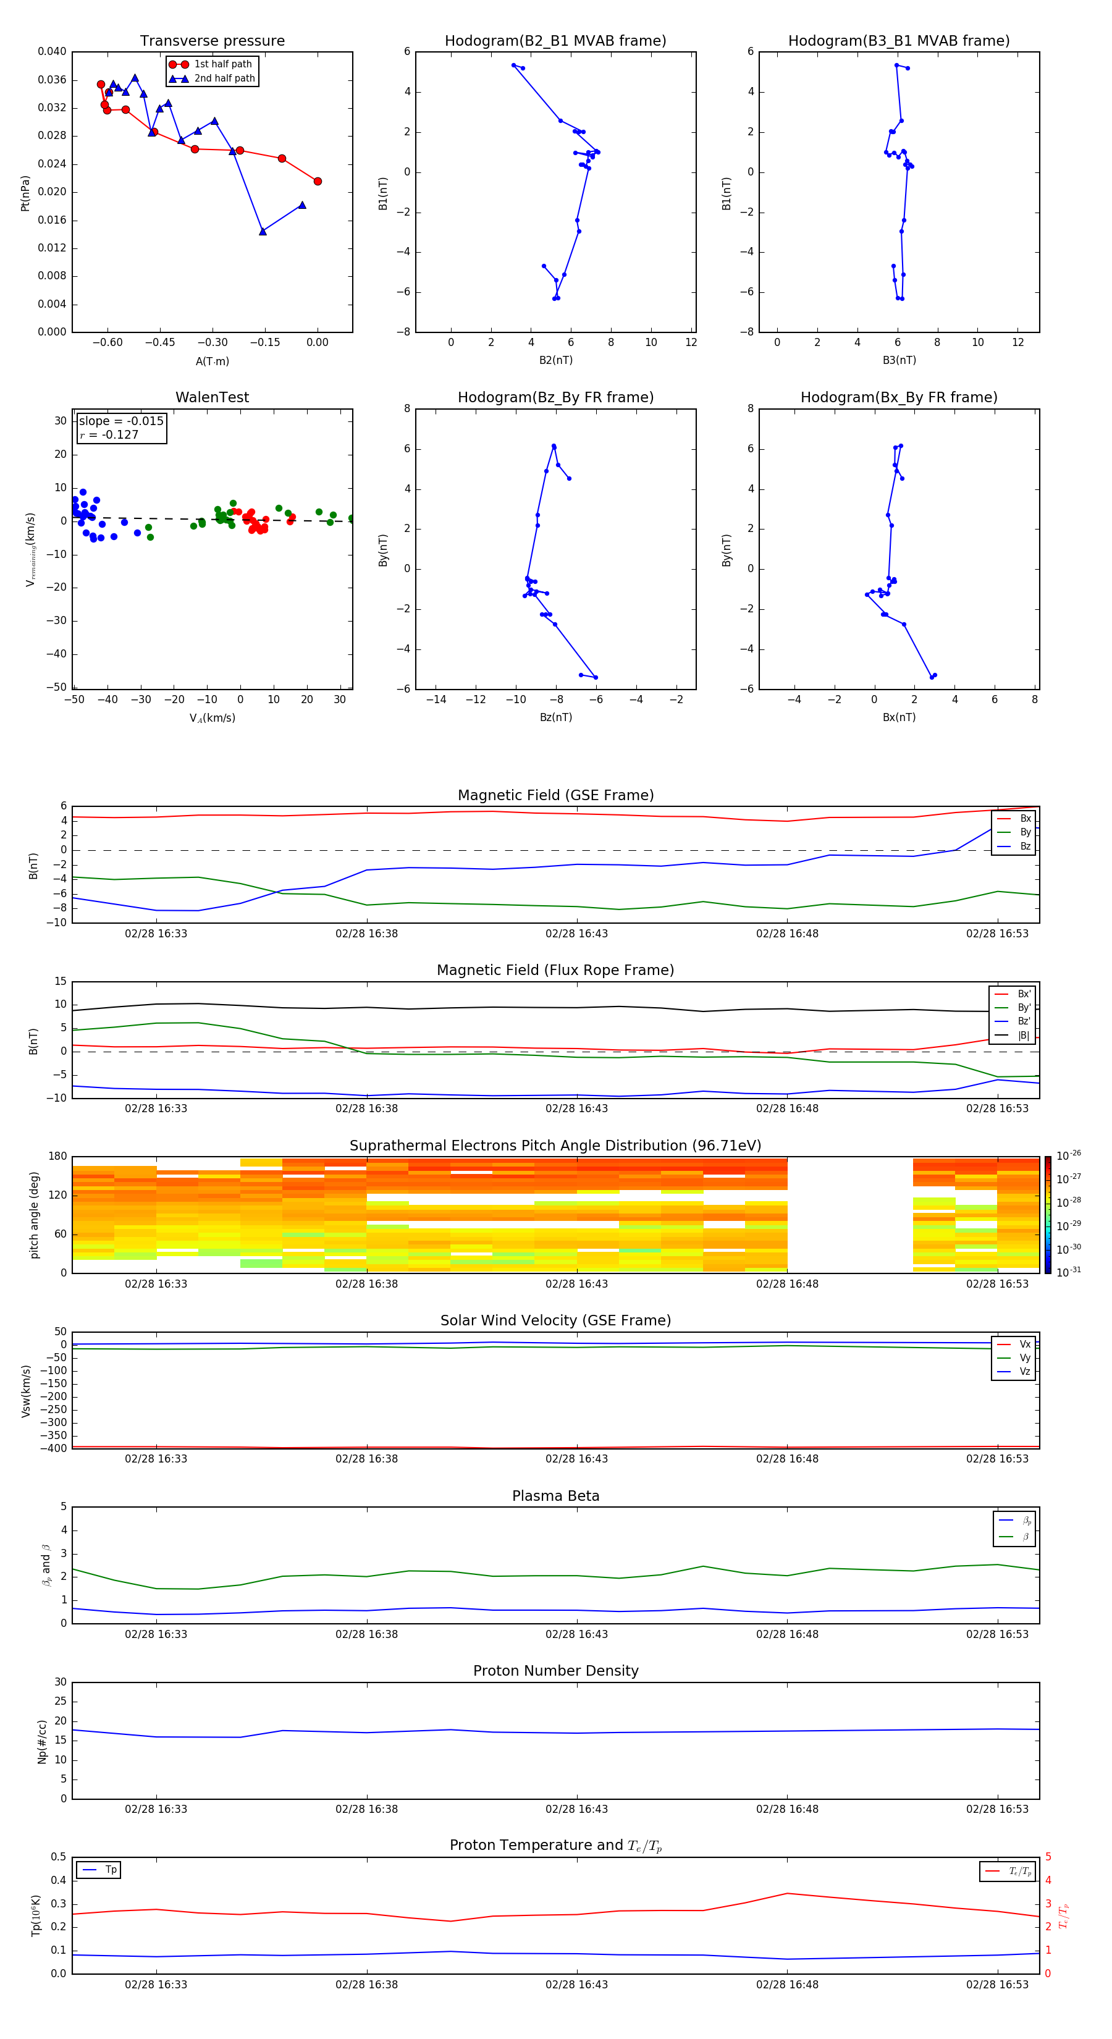Image resolution: width=1112 pixels, height=2039 pixels.
Task: Click the pitch angle colorbar
Action: pos(1048,1215)
